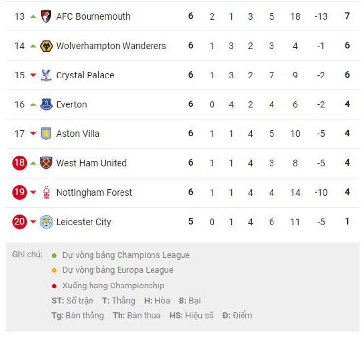Click the yellow Europa League legend dot

pos(54,270)
